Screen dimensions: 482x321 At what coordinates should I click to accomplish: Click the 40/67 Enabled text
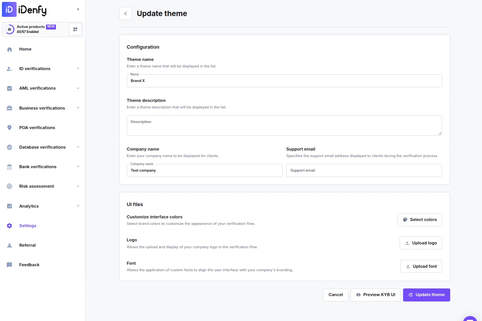click(28, 32)
